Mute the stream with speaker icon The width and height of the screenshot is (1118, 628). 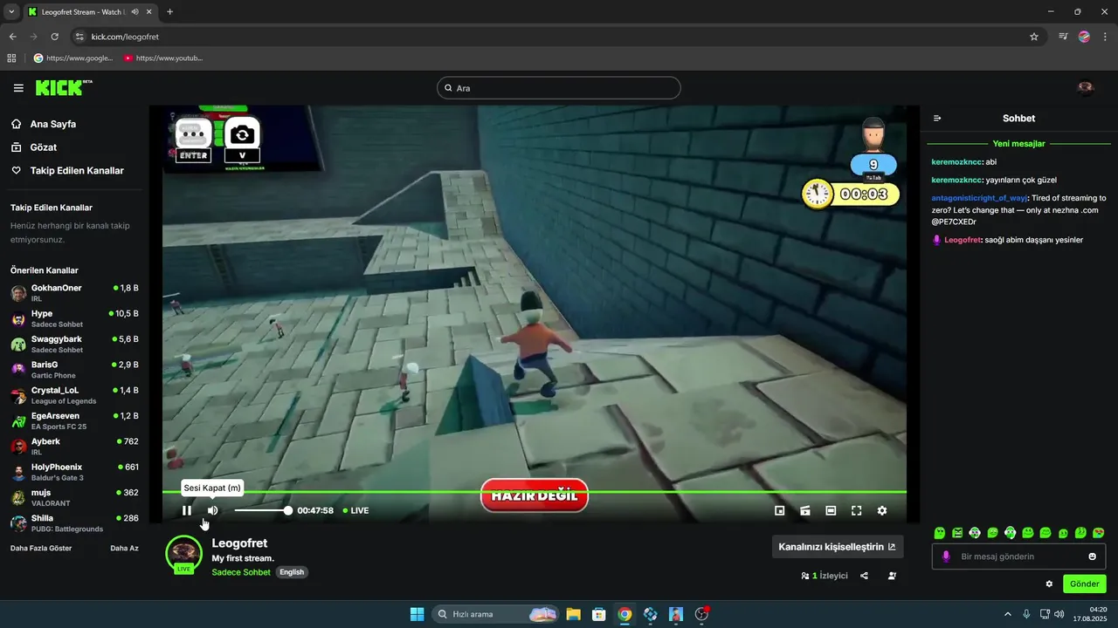click(x=212, y=510)
